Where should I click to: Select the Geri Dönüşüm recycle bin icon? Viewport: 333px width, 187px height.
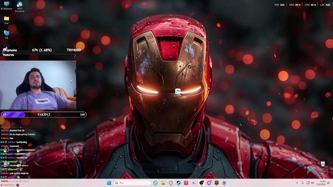(x=323, y=167)
